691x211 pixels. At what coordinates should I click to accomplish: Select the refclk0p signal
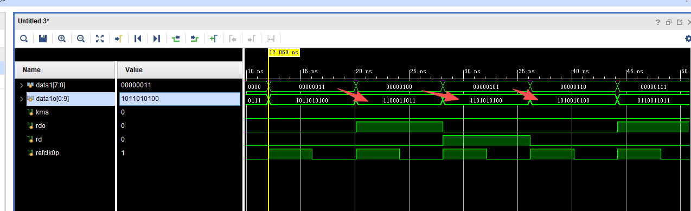47,153
